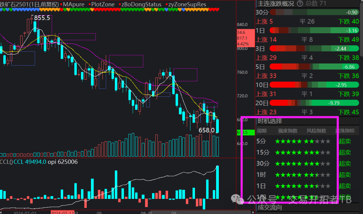The height and width of the screenshot is (214, 363).
Task: Click the CCL 49494.0 indicator value
Action: click(30, 162)
